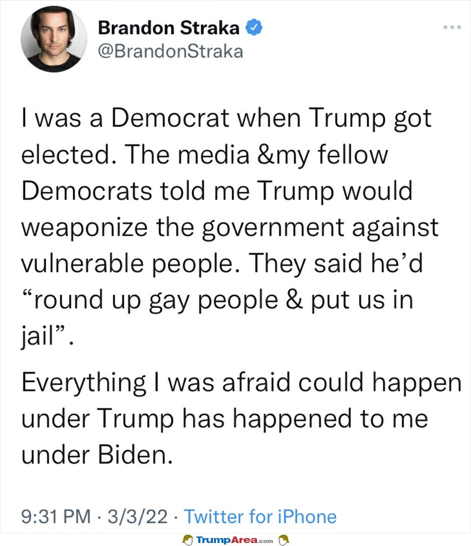471x546 pixels.
Task: Click the 9:31 PM timestamp
Action: point(56,516)
